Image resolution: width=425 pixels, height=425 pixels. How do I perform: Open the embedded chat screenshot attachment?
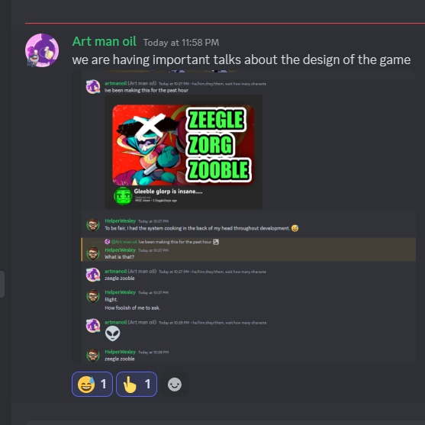pyautogui.click(x=243, y=217)
